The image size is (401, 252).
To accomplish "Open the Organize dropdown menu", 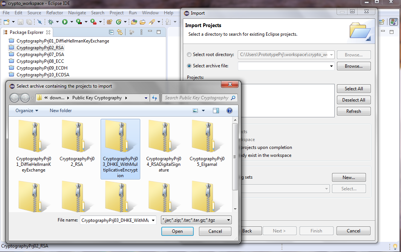I will 25,110.
